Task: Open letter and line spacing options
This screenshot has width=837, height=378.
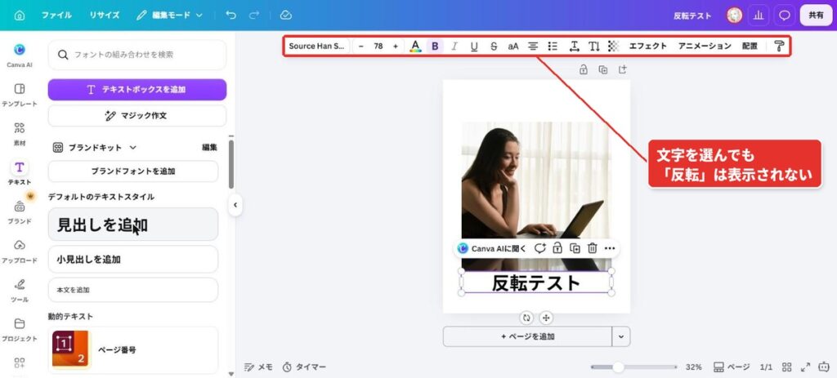Action: 575,47
